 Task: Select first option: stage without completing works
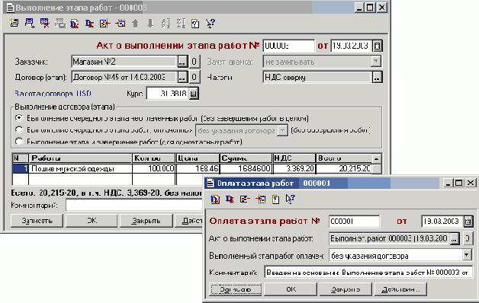point(19,118)
